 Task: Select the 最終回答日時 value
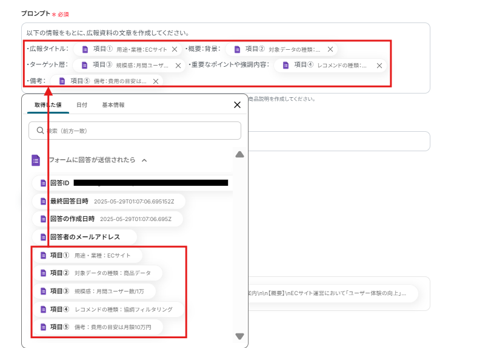(109, 201)
